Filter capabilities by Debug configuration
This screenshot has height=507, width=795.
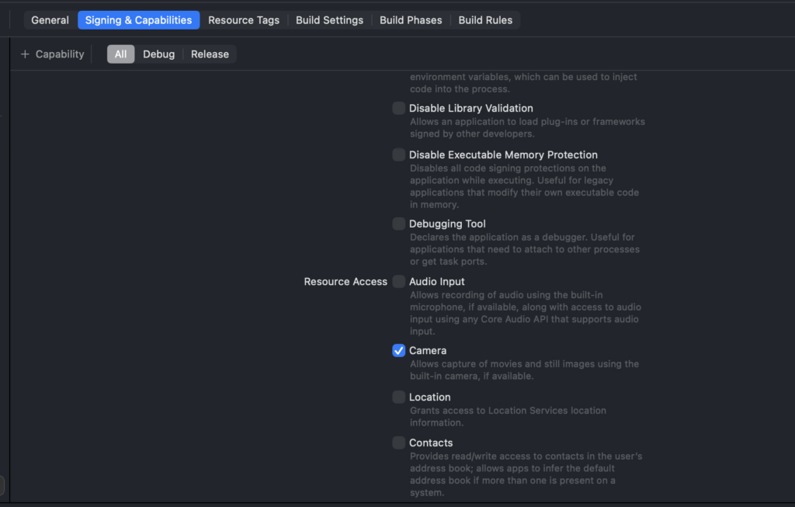158,54
